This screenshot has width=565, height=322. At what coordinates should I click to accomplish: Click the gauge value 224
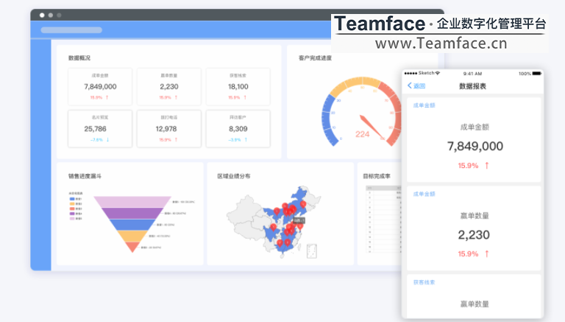pyautogui.click(x=362, y=134)
